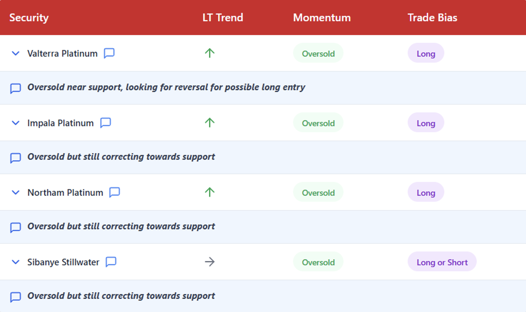Image resolution: width=526 pixels, height=312 pixels.
Task: Open comment icon beside Northam Platinum
Action: coord(115,192)
